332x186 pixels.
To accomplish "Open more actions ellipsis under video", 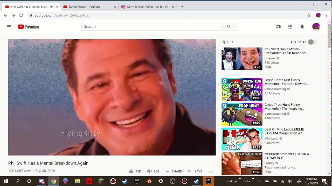I will [211, 172].
